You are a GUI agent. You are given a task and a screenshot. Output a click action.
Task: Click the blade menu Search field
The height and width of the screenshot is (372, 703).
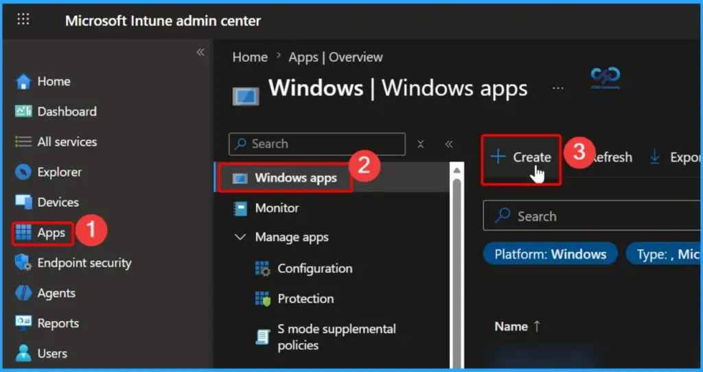(317, 144)
